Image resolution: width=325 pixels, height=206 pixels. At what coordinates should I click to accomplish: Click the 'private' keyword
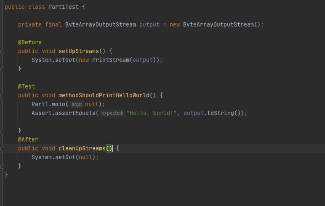(x=29, y=25)
